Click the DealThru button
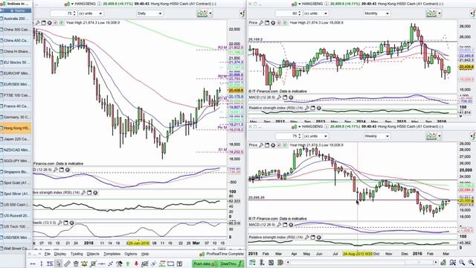Viewport: 476px width, 268px height. coord(231,264)
